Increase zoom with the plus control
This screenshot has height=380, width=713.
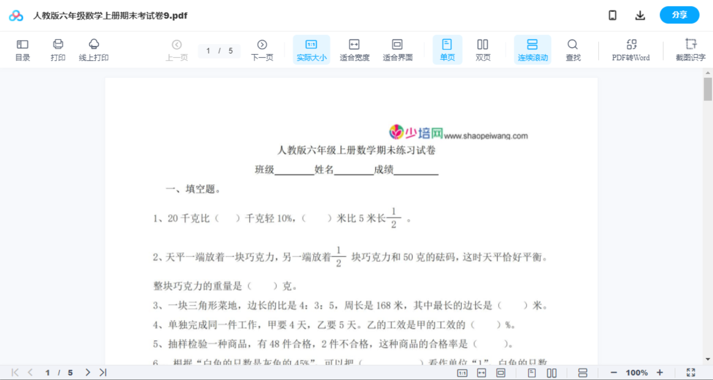pyautogui.click(x=660, y=372)
